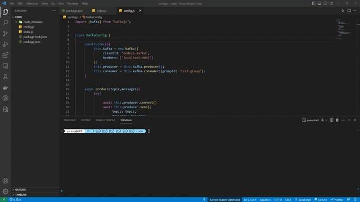Image resolution: width=360 pixels, height=202 pixels.
Task: Click the remote window status bar button
Action: pyautogui.click(x=4, y=200)
